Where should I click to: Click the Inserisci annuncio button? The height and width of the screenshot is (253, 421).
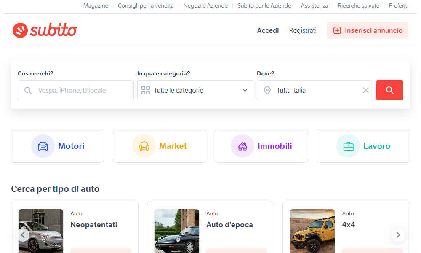367,30
